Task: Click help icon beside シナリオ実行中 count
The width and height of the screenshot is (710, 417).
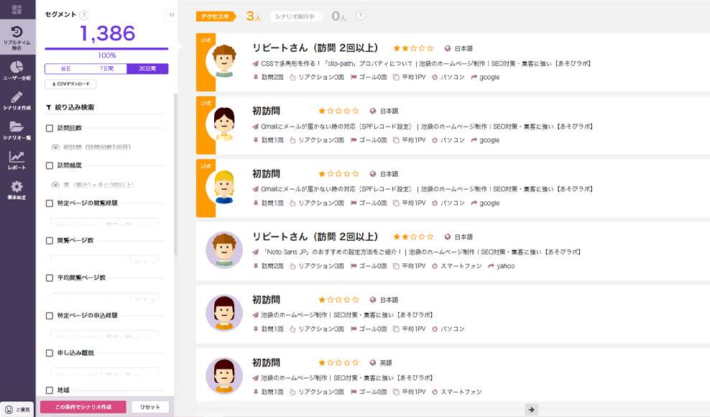Action: (361, 15)
